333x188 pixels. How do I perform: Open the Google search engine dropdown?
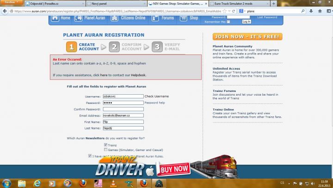tap(242, 11)
